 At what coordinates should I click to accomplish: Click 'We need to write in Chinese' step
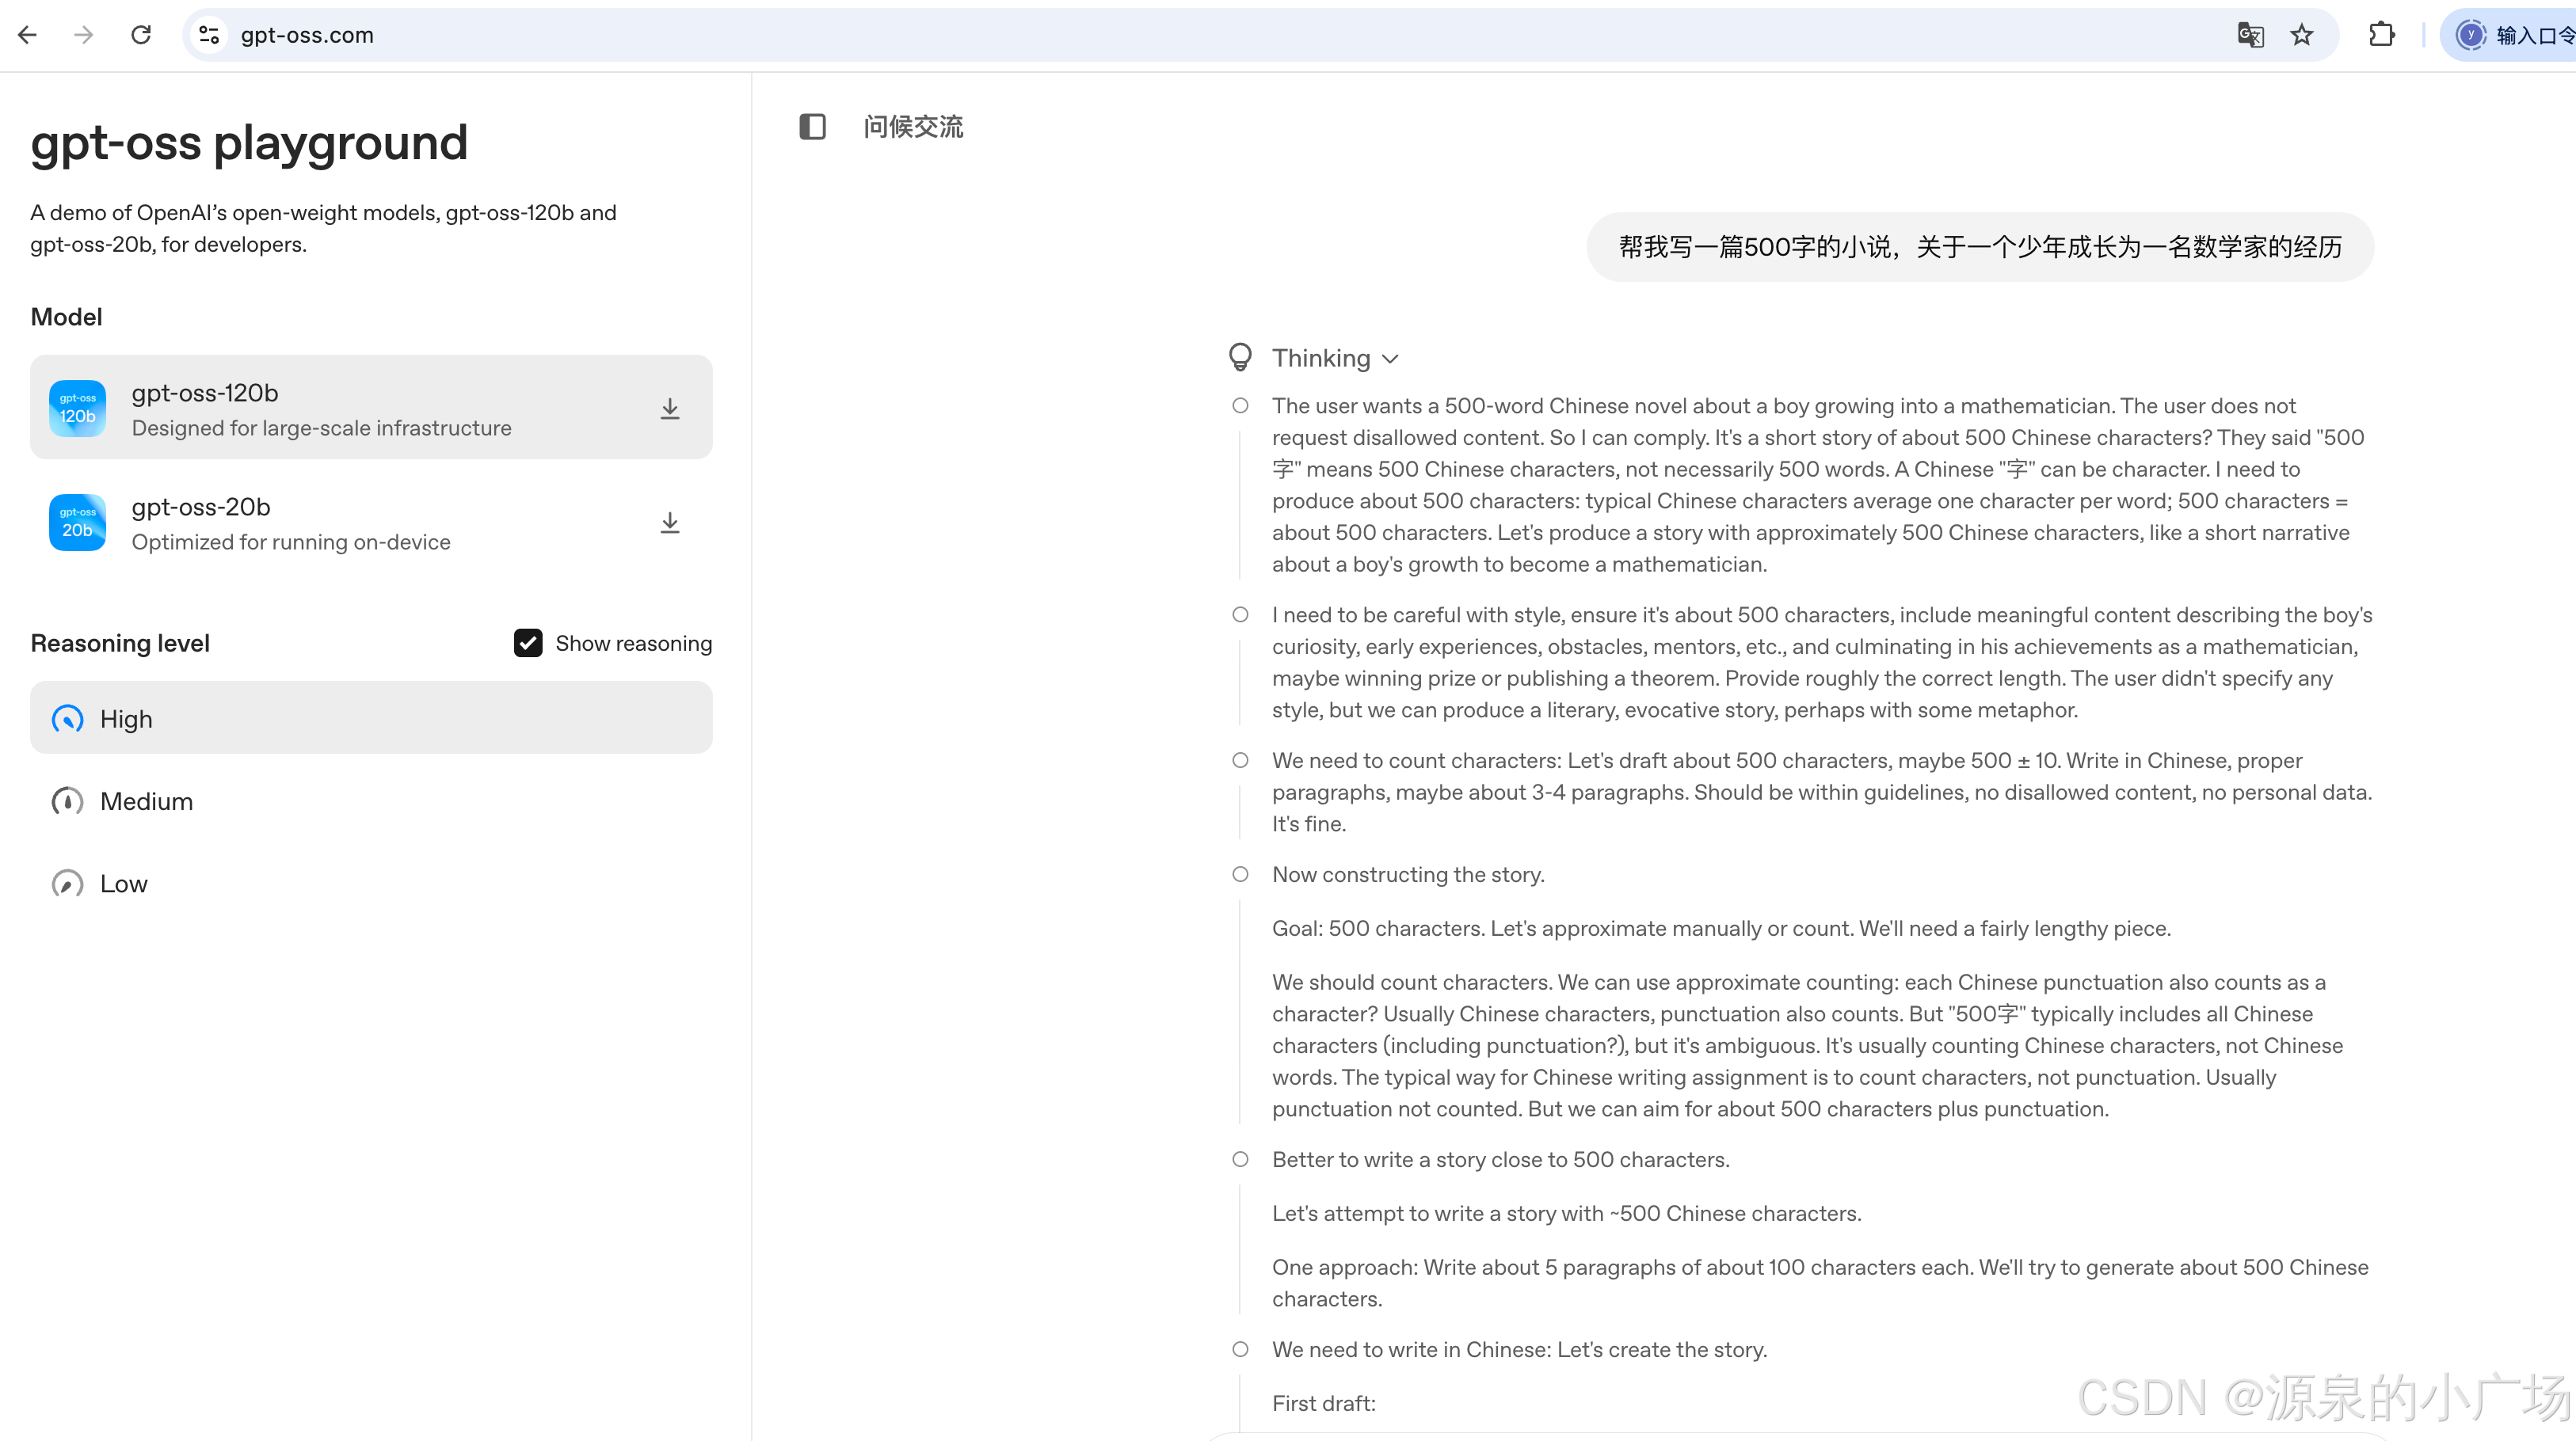[1519, 1349]
